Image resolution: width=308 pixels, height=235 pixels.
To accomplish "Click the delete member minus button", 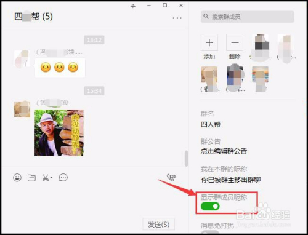I will tap(235, 42).
